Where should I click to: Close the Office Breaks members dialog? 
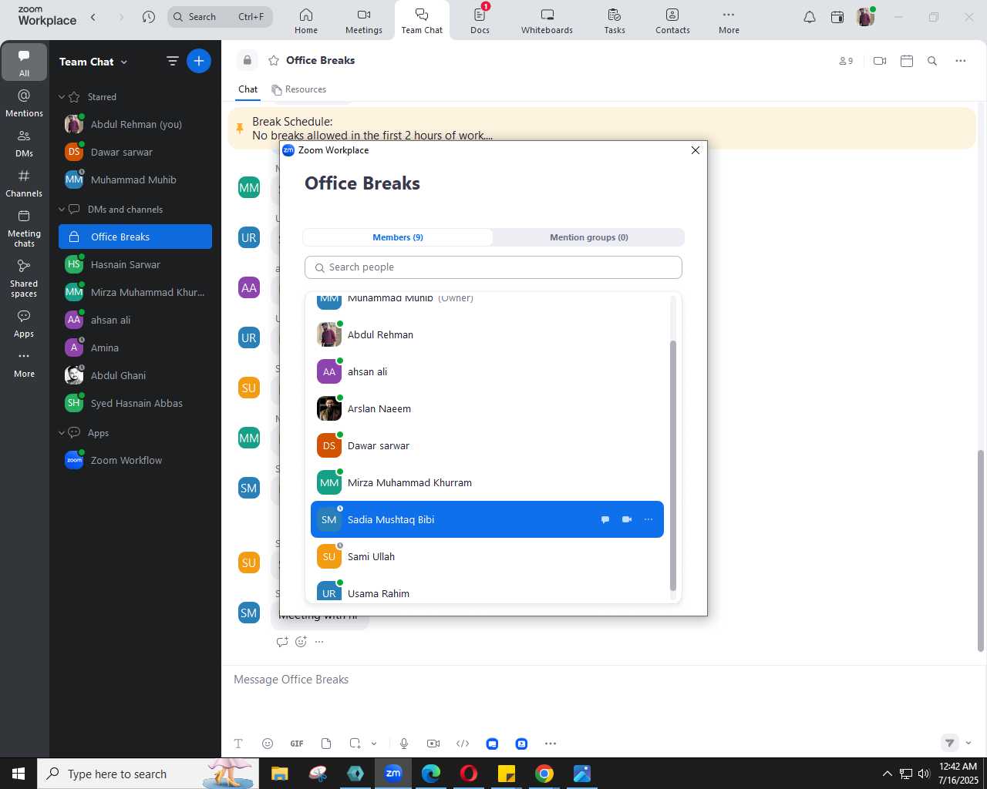(x=696, y=150)
